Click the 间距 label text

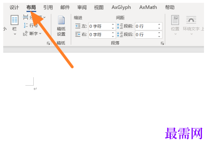[120, 18]
